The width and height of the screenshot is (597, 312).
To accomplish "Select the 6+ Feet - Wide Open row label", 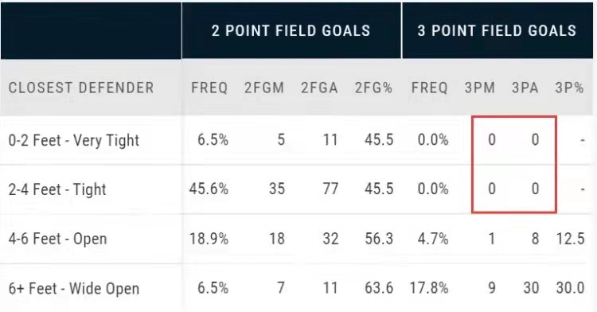I will click(x=74, y=288).
